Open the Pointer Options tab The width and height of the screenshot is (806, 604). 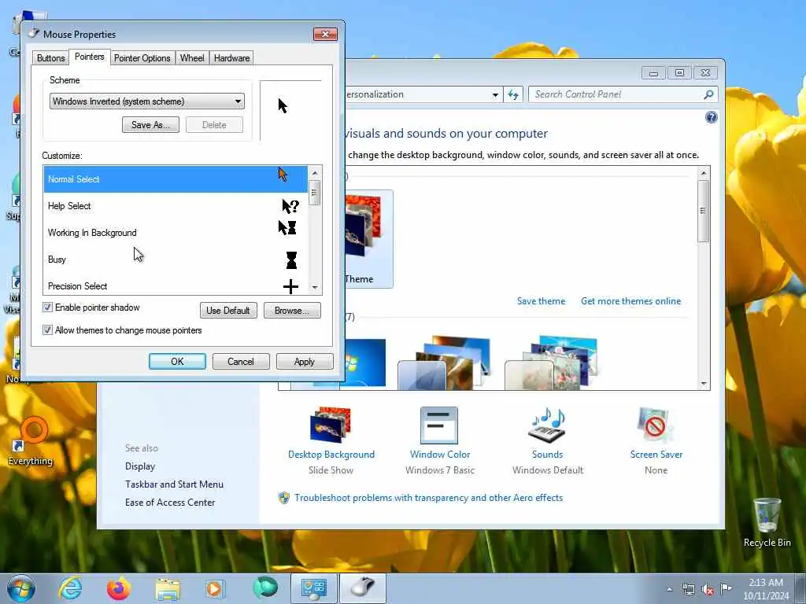point(142,58)
